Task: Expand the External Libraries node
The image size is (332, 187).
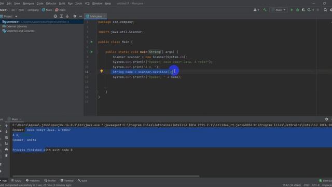Action: click(15, 26)
